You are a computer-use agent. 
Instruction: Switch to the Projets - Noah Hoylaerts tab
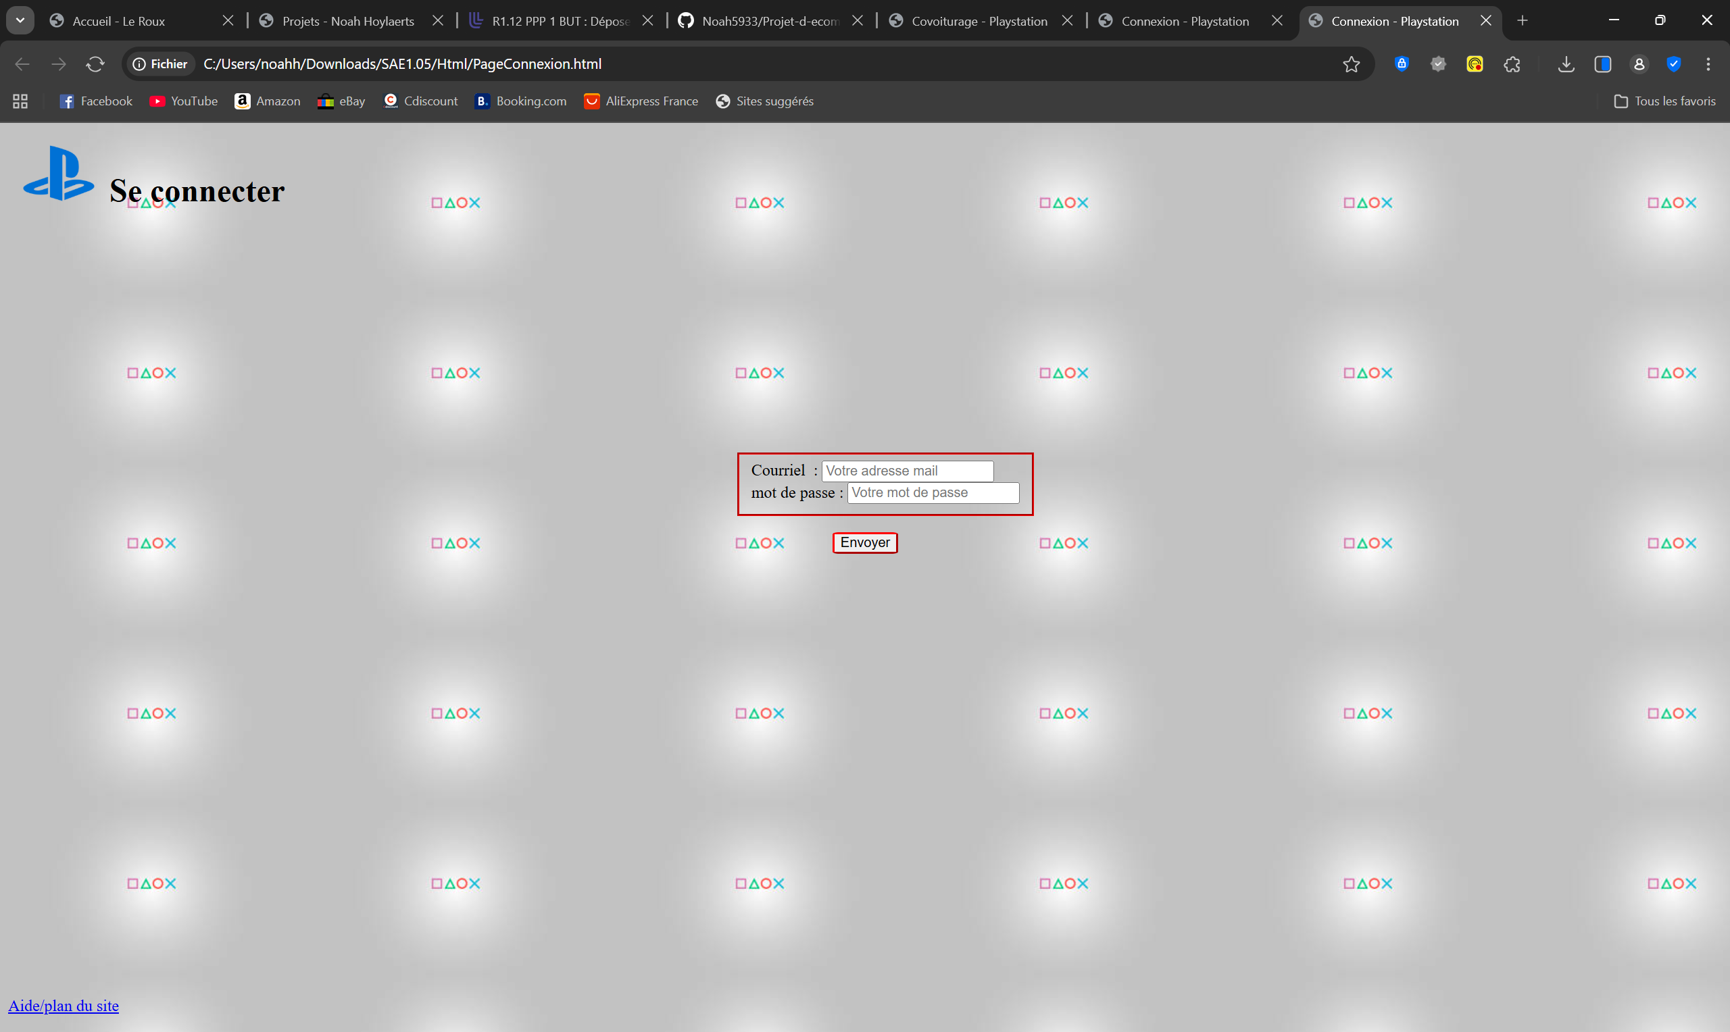[x=348, y=22]
